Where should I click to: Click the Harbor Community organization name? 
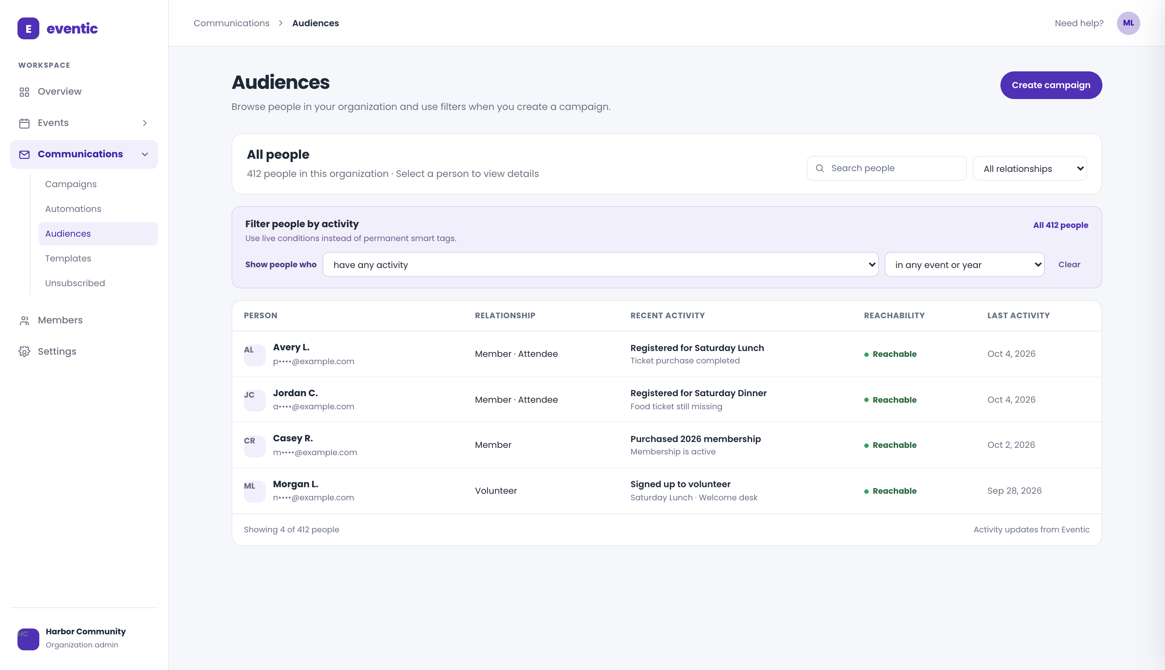click(x=86, y=632)
